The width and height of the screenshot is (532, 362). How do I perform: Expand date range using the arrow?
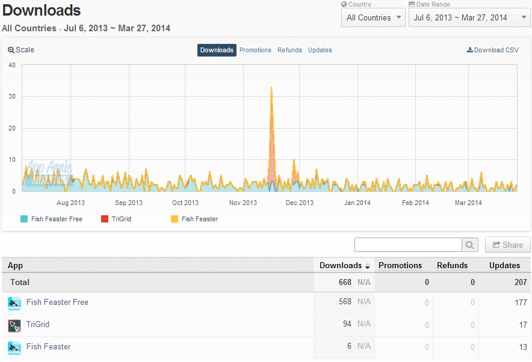(x=524, y=17)
